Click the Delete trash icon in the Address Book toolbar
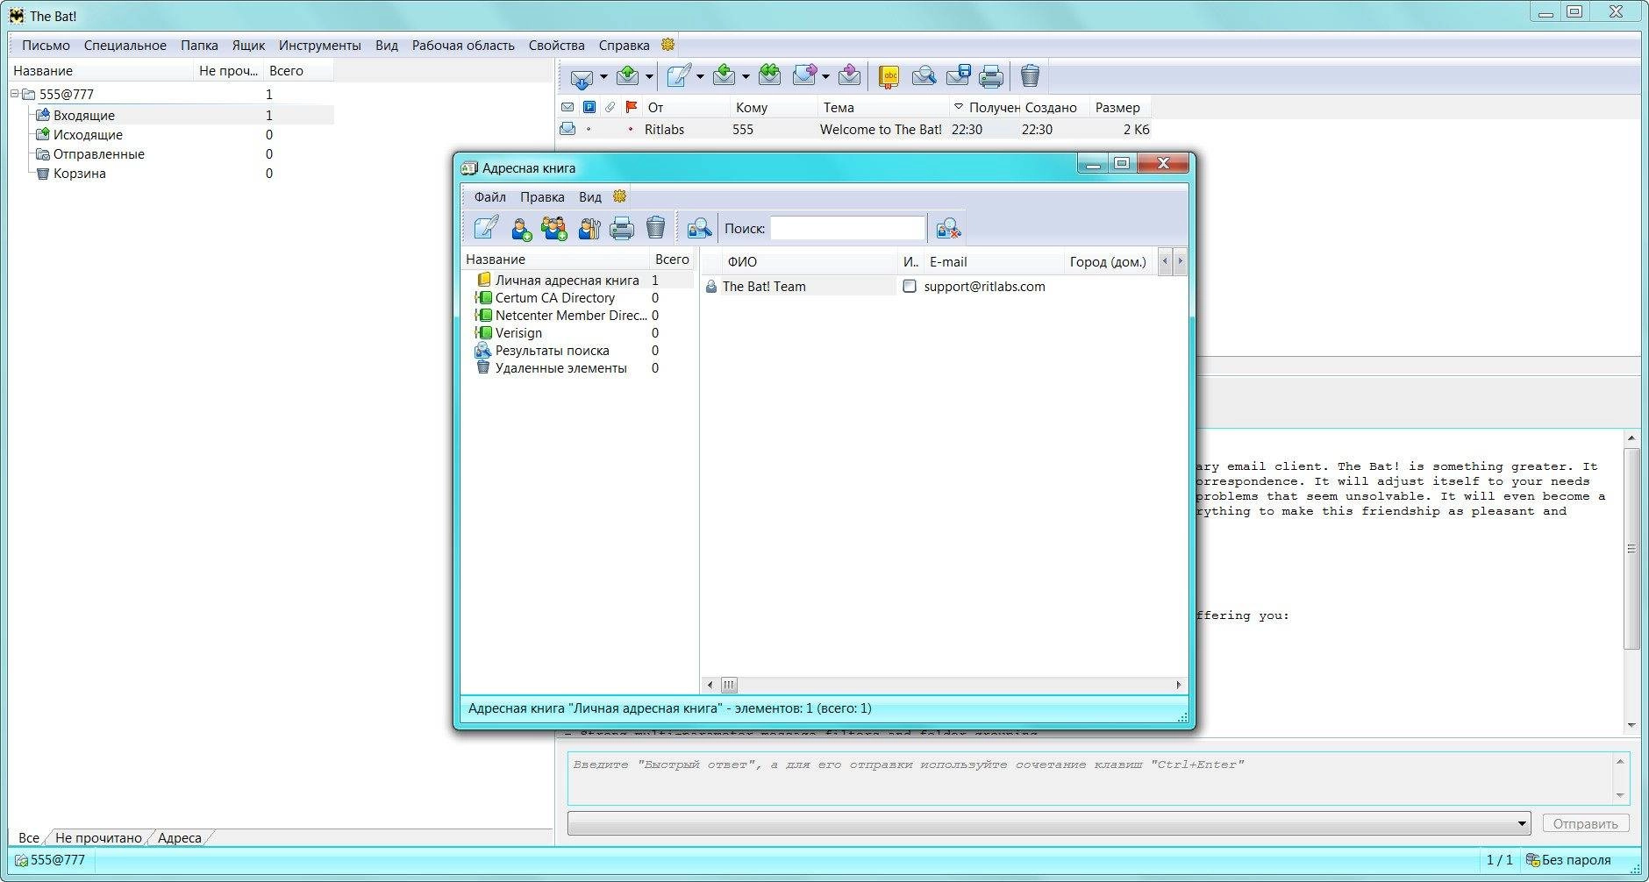This screenshot has height=882, width=1649. [x=656, y=228]
